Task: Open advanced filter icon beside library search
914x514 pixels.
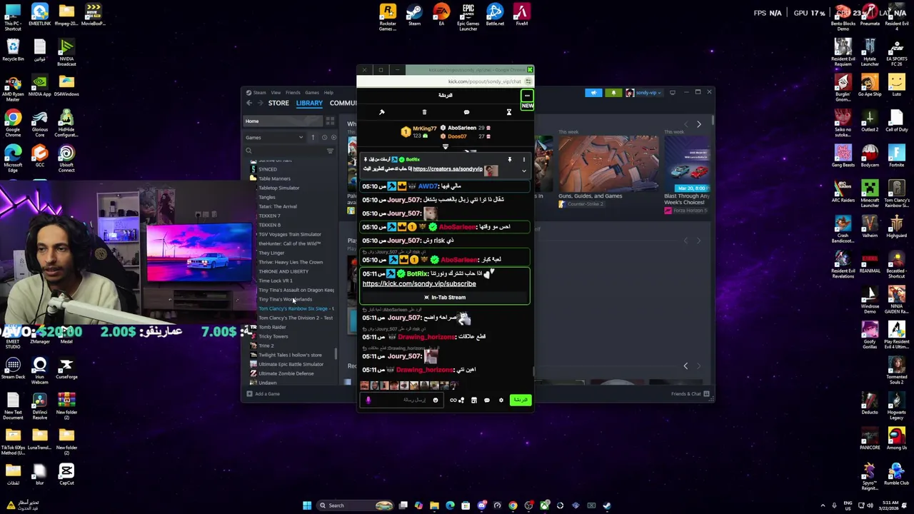Action: pos(330,151)
